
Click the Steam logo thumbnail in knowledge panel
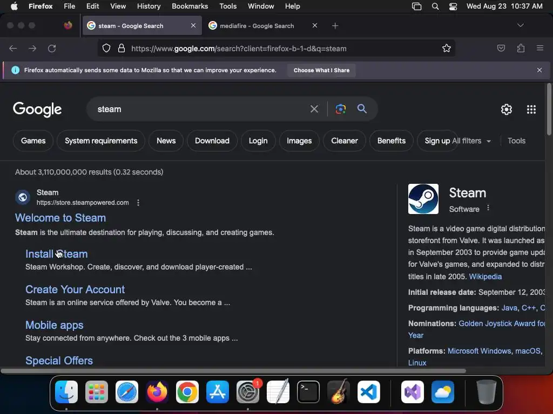pos(423,199)
